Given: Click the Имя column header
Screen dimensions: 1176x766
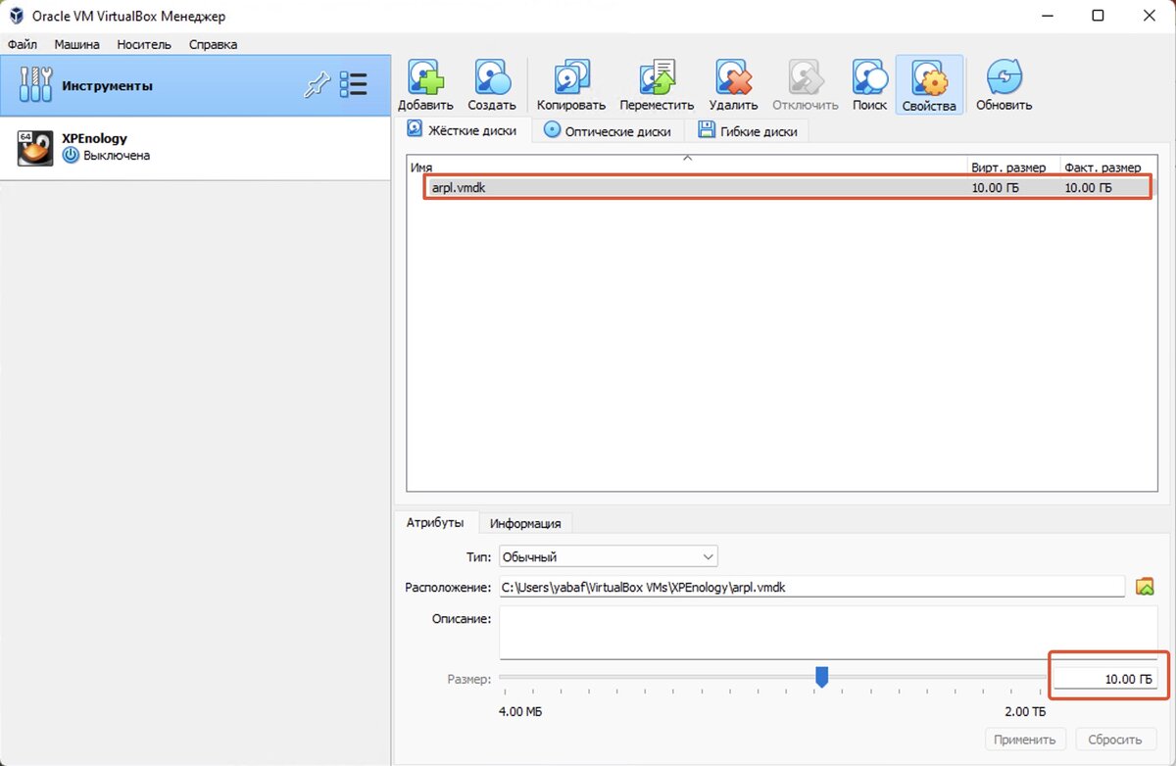Looking at the screenshot, I should [421, 168].
